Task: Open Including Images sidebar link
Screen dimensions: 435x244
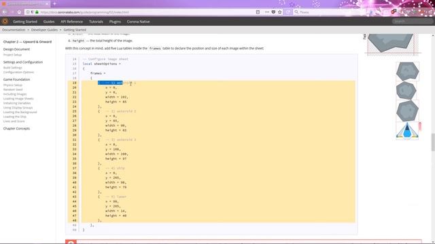Action: tap(15, 94)
